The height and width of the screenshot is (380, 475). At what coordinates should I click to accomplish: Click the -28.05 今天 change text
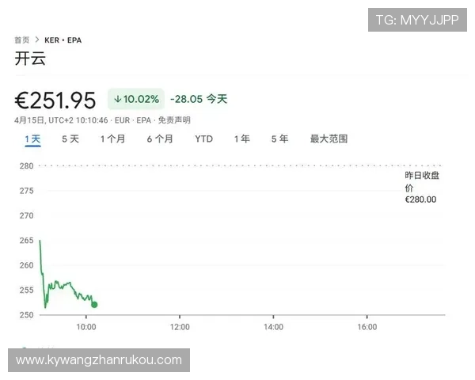[199, 99]
